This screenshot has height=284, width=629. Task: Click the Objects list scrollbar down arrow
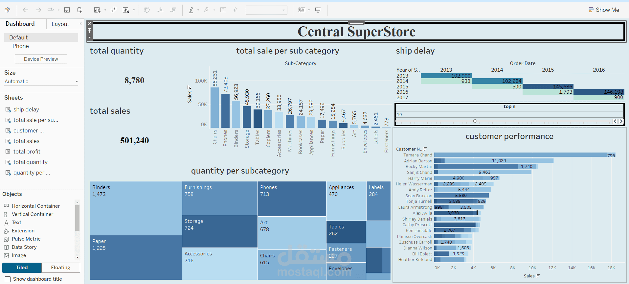[77, 257]
